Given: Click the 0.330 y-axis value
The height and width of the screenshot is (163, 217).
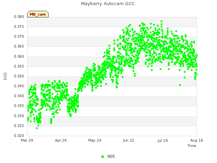Looking at the screenshot, I should pyautogui.click(x=19, y=116).
